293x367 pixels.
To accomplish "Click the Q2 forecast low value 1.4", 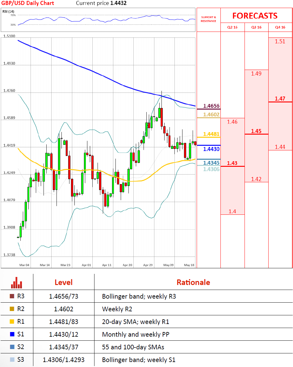I will point(232,211).
